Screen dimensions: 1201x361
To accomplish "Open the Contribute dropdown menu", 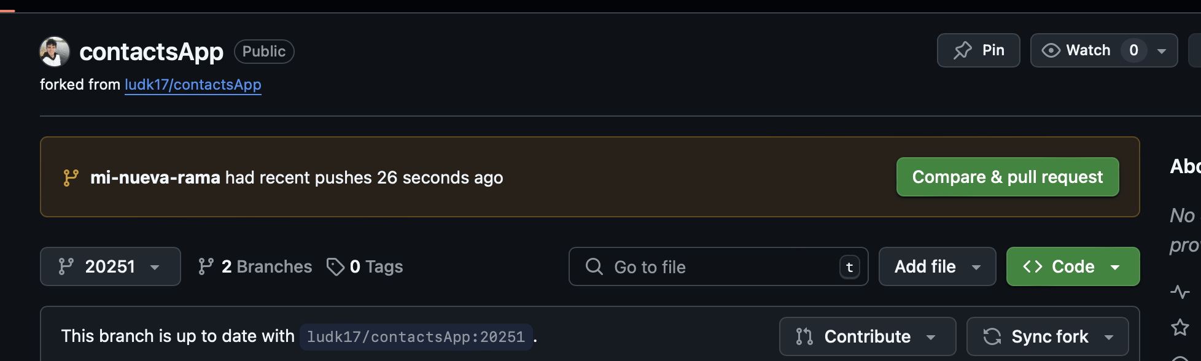I will (x=867, y=336).
